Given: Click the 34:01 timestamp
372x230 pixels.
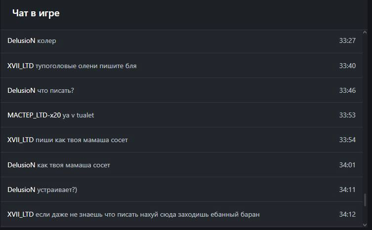Looking at the screenshot, I should [347, 165].
